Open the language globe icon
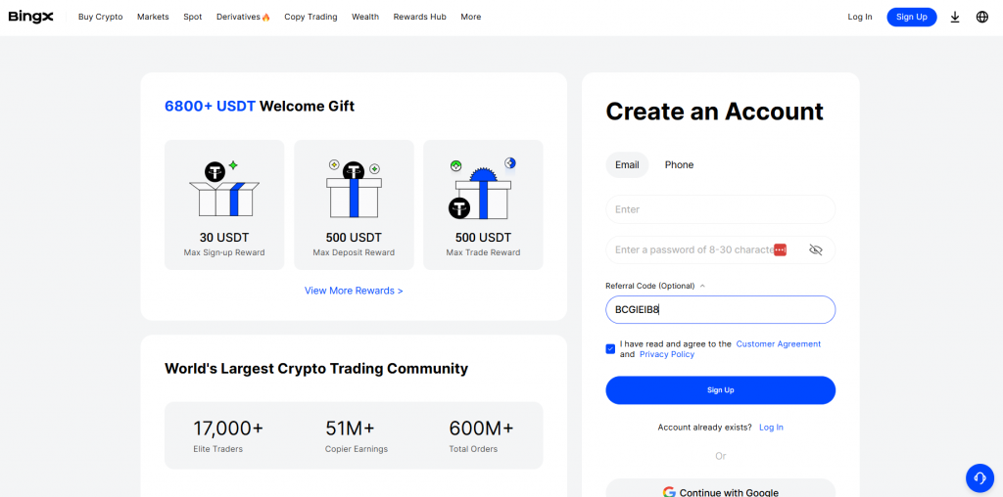Viewport: 1003px width, 497px height. tap(982, 17)
